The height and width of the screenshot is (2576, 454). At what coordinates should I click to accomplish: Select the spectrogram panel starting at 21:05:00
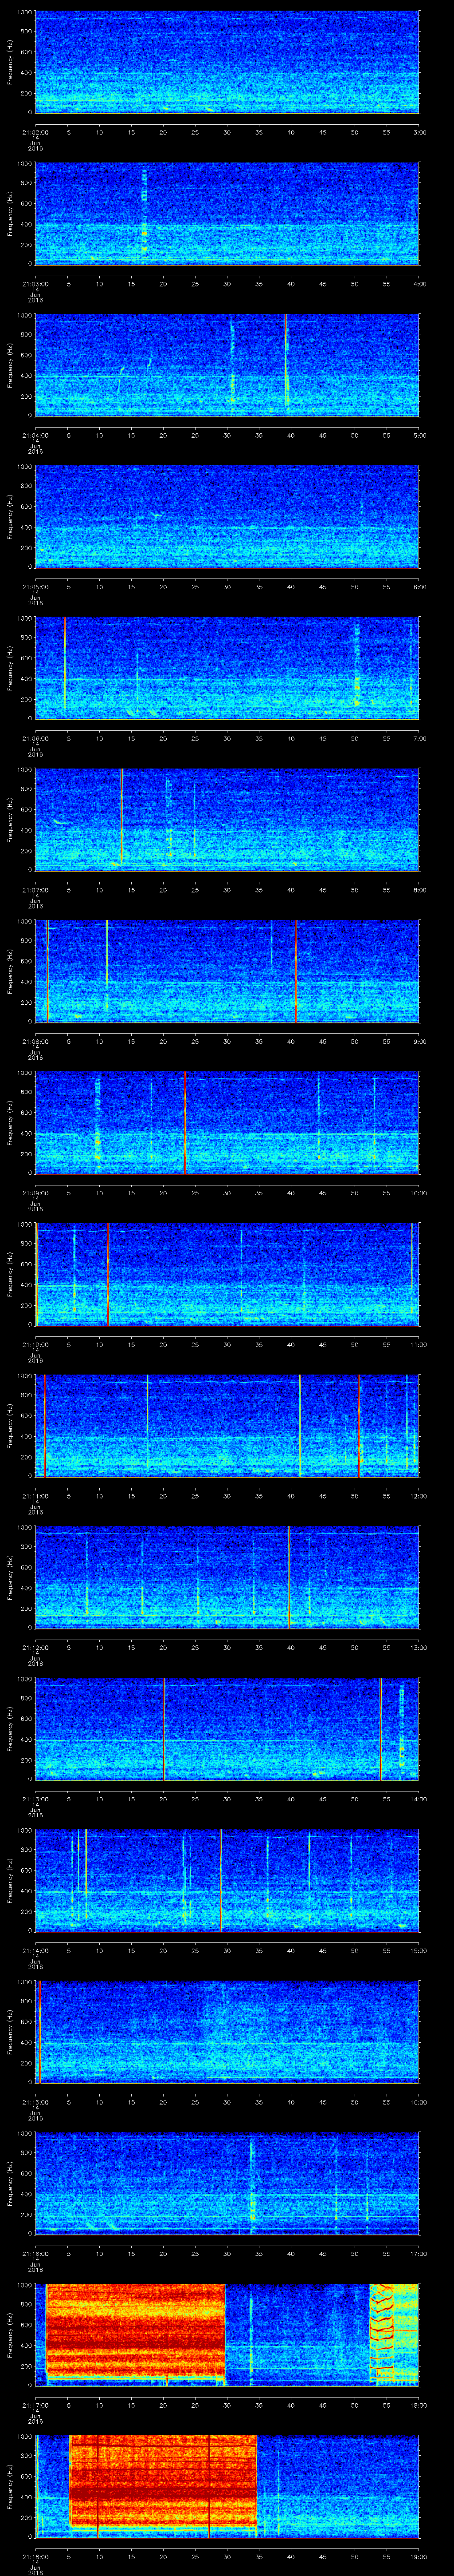click(x=227, y=517)
